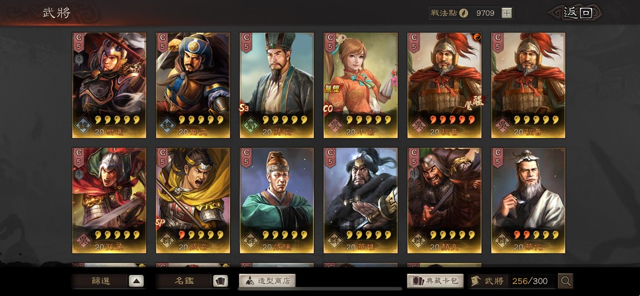Select the awakened 程普 card with red stars
This screenshot has height=296, width=640.
coord(445,85)
